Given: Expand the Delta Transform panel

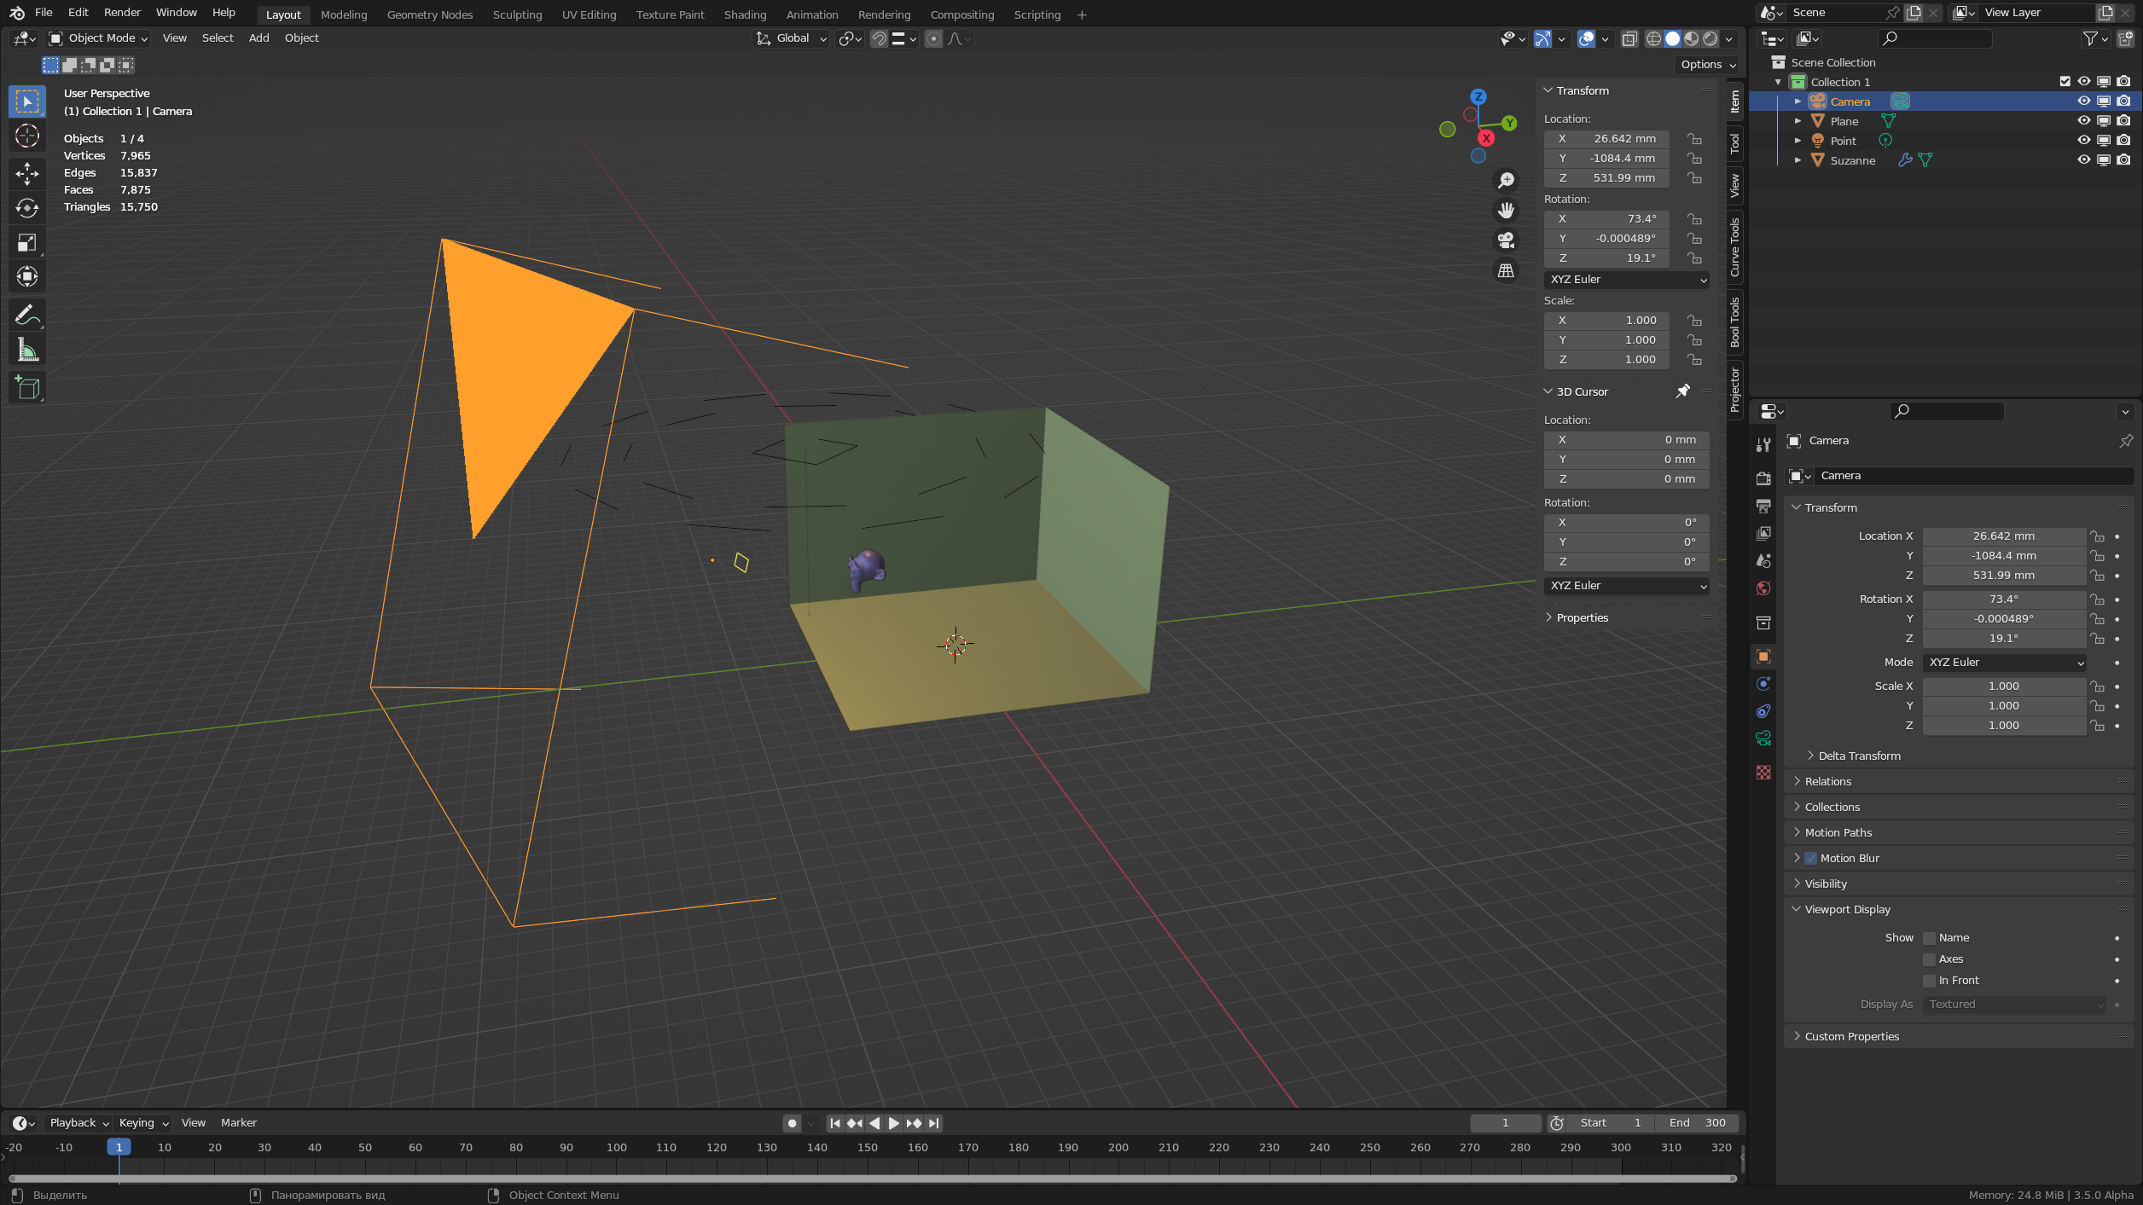Looking at the screenshot, I should (1858, 756).
